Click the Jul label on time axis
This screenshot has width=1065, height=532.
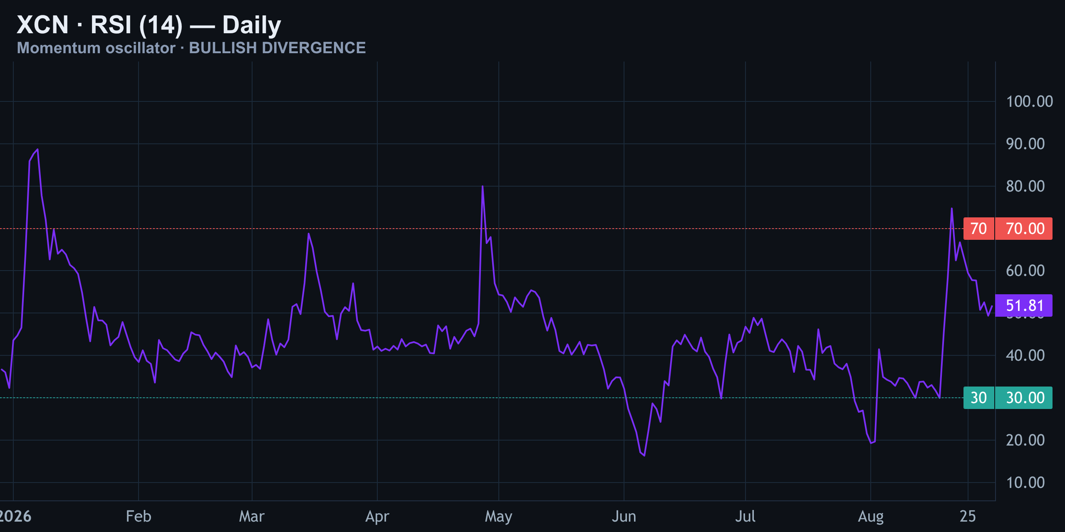click(x=745, y=516)
